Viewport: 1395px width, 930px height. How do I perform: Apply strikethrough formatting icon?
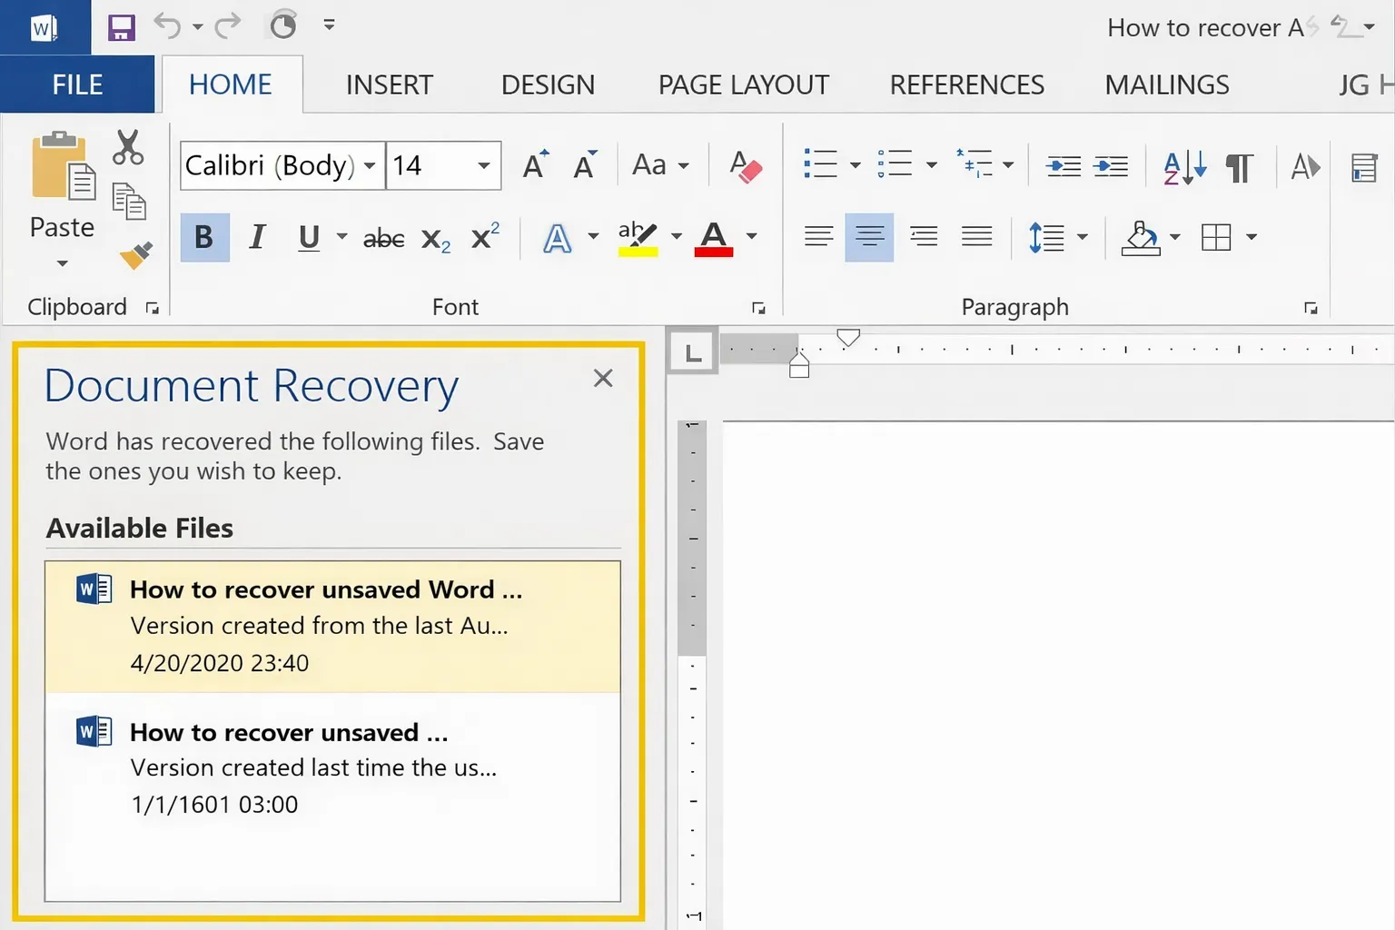382,237
